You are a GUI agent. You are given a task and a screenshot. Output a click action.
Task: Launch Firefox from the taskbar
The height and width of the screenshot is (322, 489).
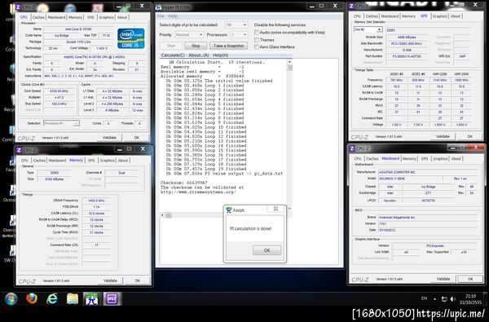[x=32, y=299]
